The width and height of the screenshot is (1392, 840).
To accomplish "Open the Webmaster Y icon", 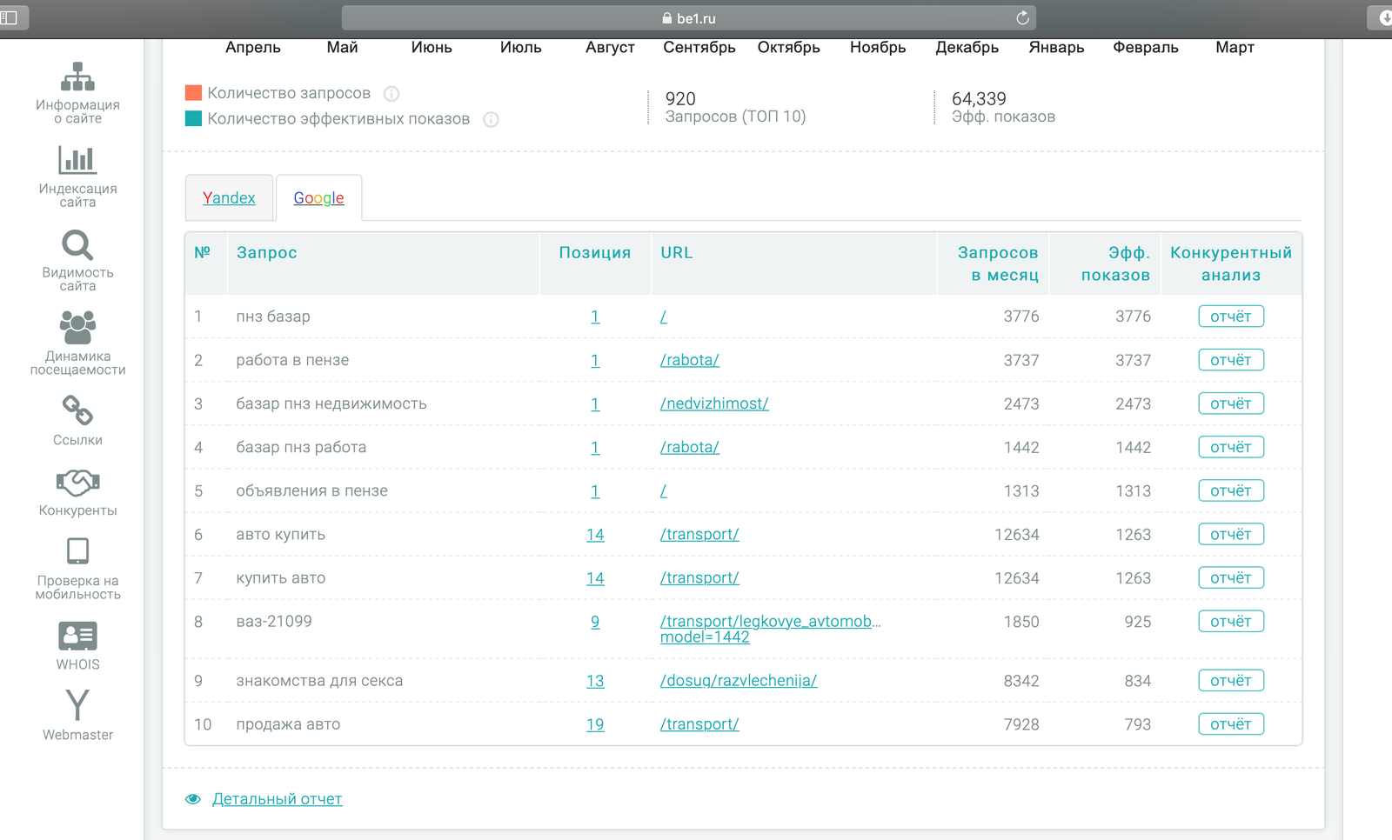I will (77, 704).
